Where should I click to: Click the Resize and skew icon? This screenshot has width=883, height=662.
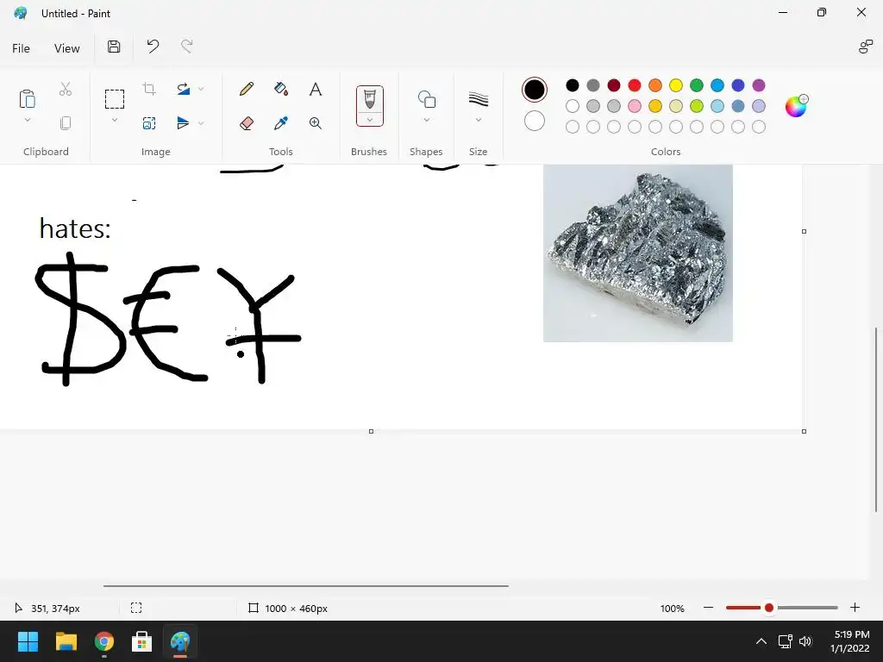[x=149, y=123]
